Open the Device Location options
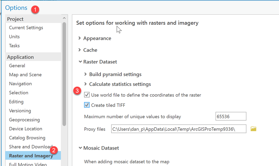This screenshot has width=279, height=166. [26, 129]
